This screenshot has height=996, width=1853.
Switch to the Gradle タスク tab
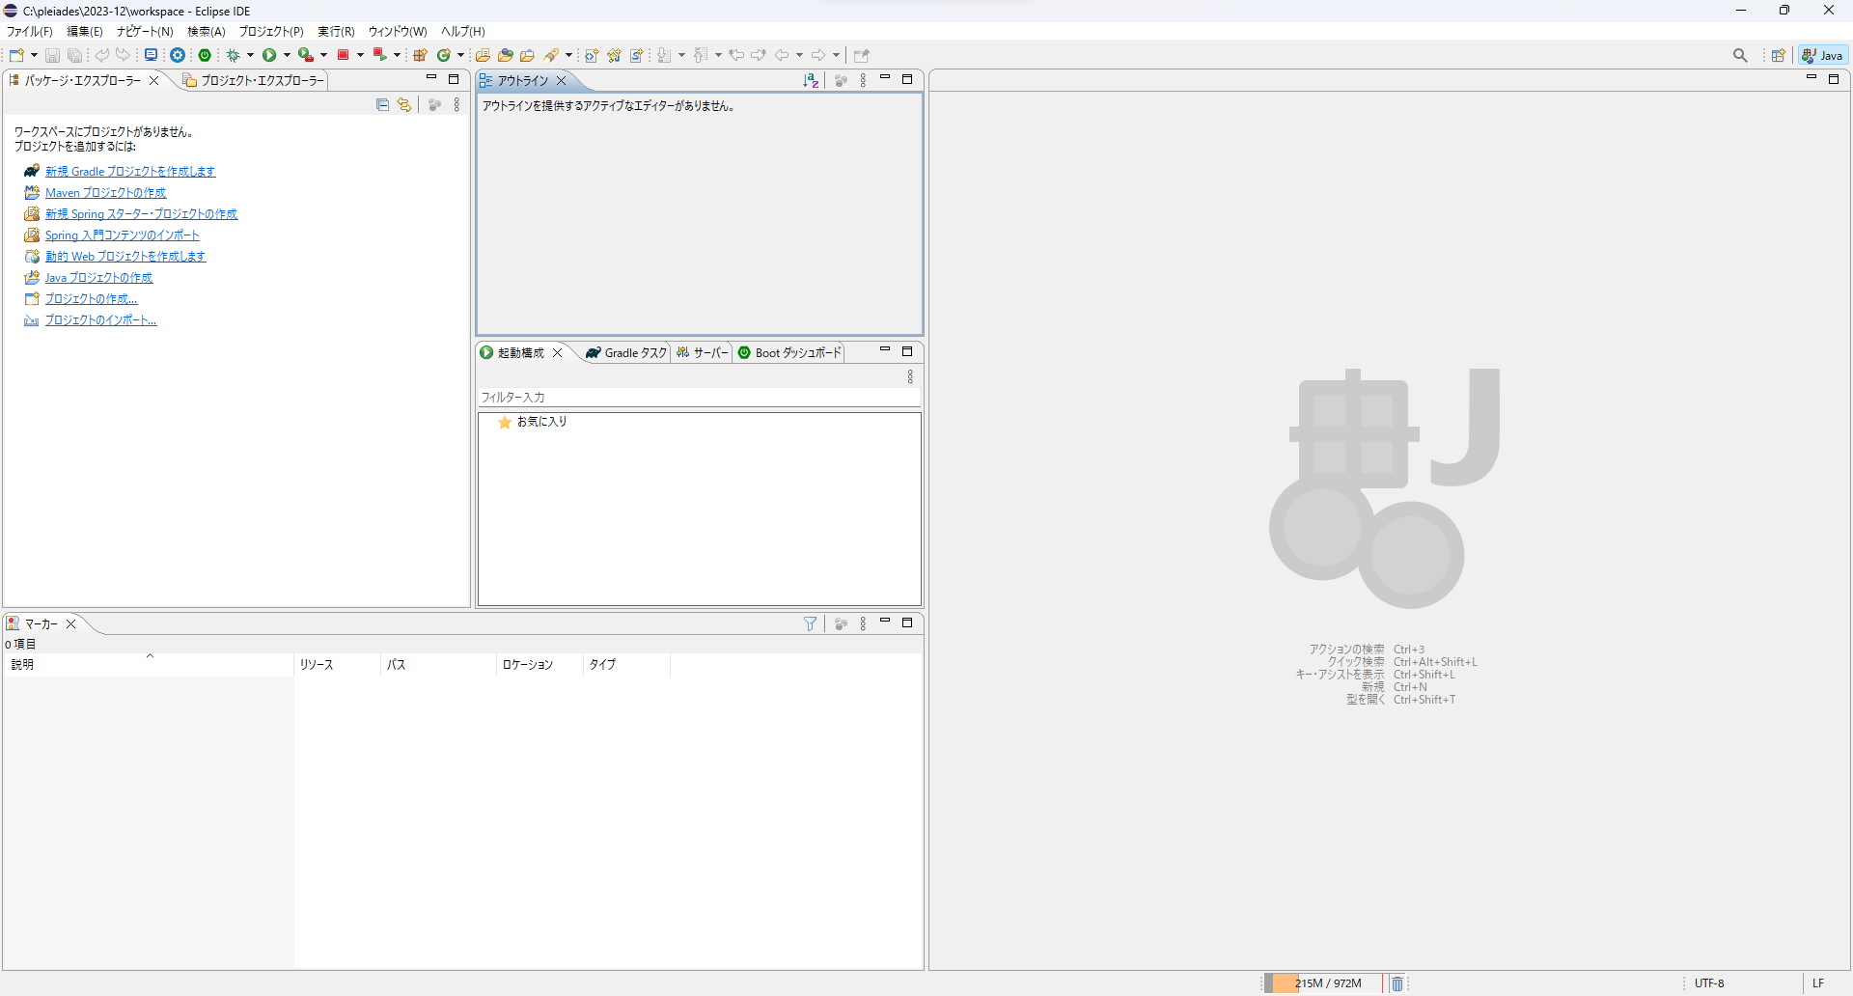coord(626,353)
